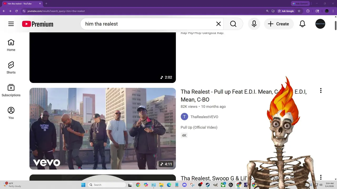Open the 2:02 video thumbnail

pos(103,57)
